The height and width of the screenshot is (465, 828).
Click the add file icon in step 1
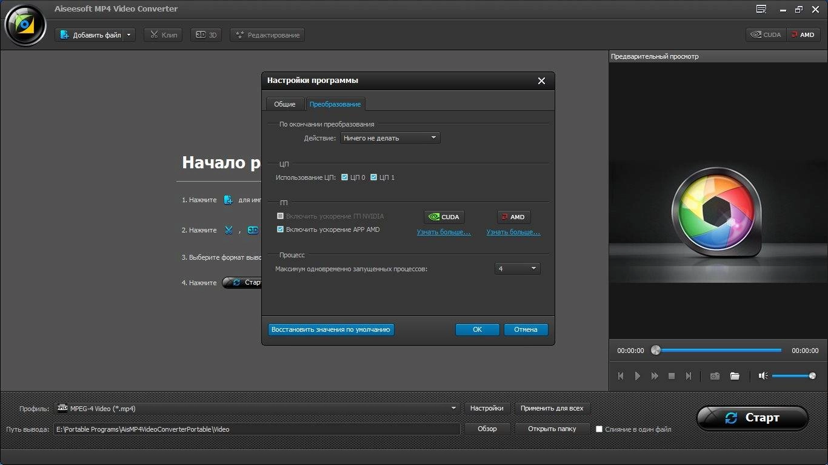pos(228,200)
